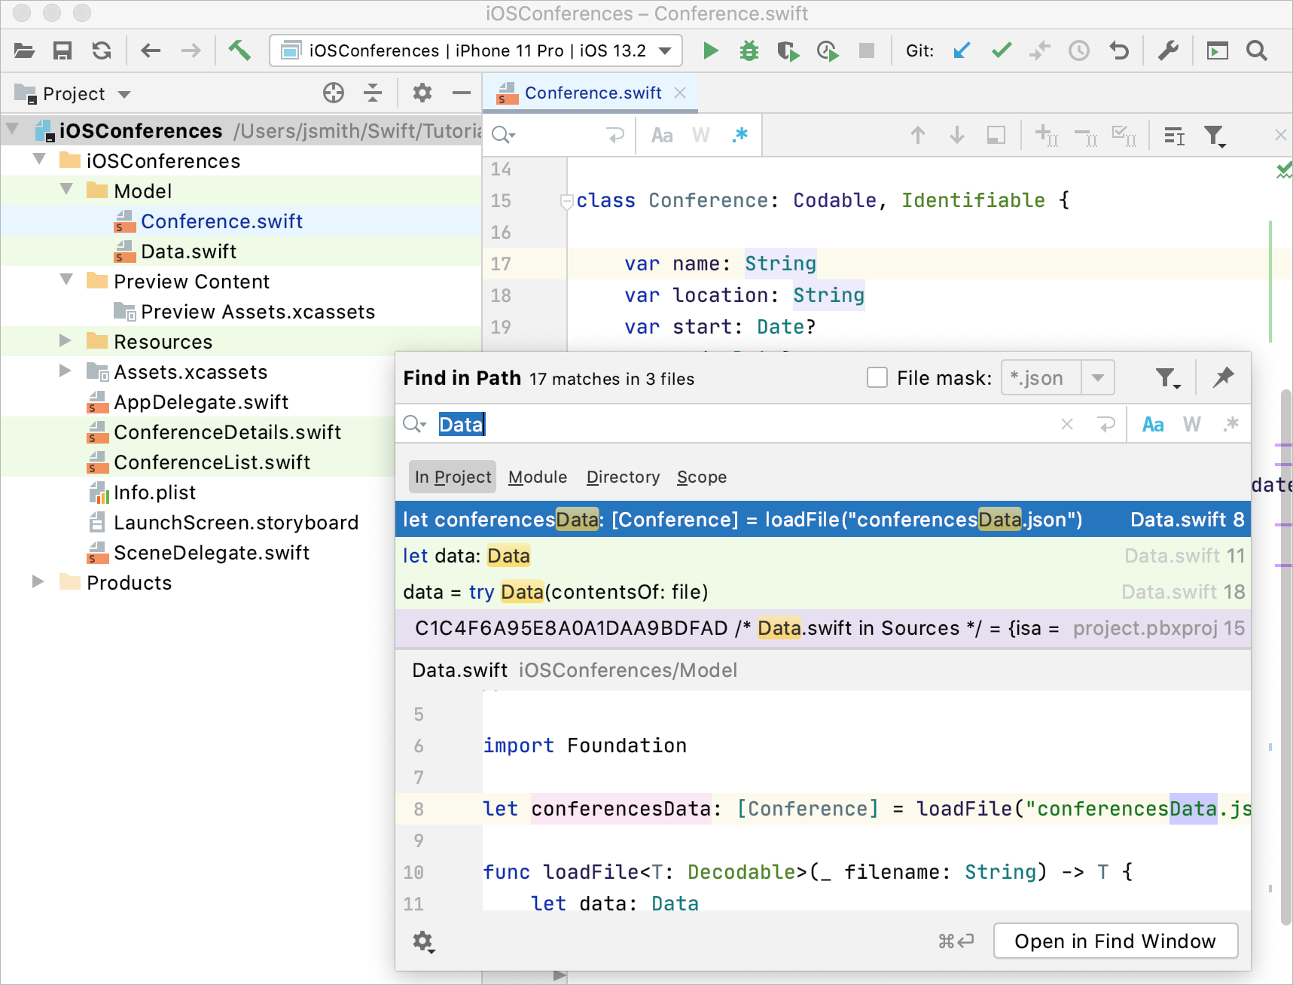The height and width of the screenshot is (985, 1293).
Task: Toggle Match Case Aa in editor search bar
Action: pos(662,136)
